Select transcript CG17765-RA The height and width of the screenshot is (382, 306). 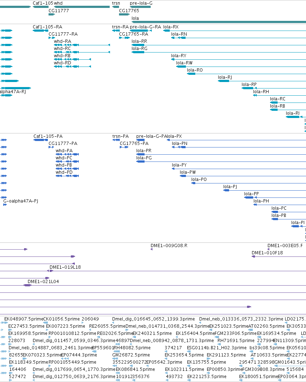(133, 34)
